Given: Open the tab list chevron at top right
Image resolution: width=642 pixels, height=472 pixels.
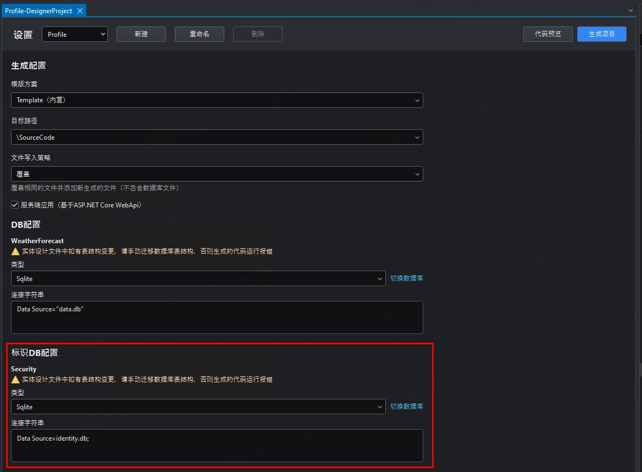Looking at the screenshot, I should click(630, 10).
